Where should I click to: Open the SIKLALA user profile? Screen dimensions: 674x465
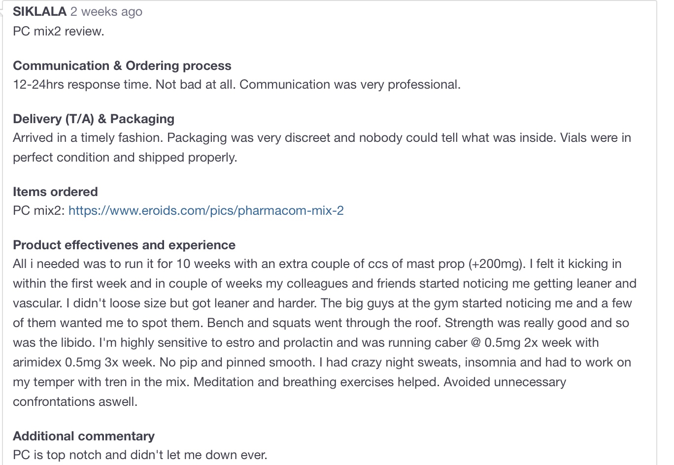pos(39,11)
